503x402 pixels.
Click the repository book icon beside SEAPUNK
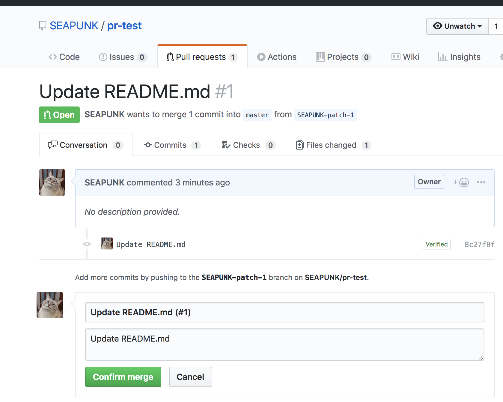42,25
